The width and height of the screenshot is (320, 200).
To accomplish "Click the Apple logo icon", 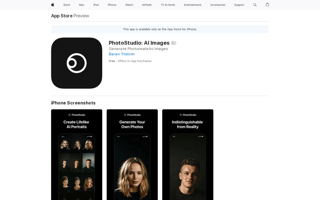I will coord(52,5).
